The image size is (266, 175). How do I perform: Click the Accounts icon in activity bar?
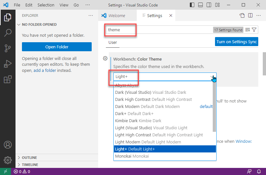8,145
